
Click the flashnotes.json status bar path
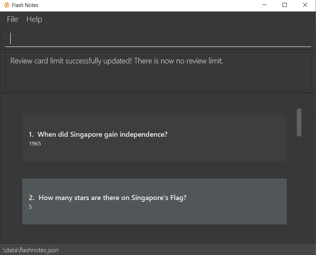click(30, 250)
